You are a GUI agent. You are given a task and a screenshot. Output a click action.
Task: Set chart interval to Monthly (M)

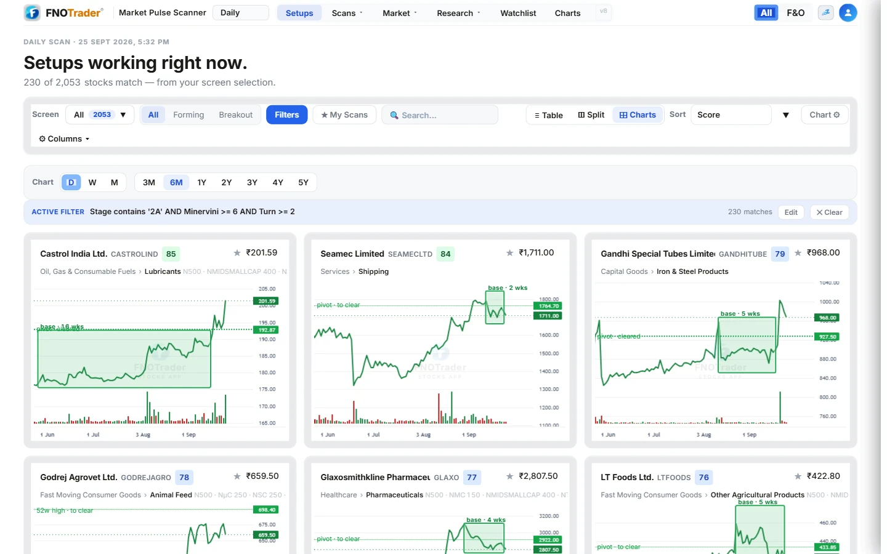115,182
